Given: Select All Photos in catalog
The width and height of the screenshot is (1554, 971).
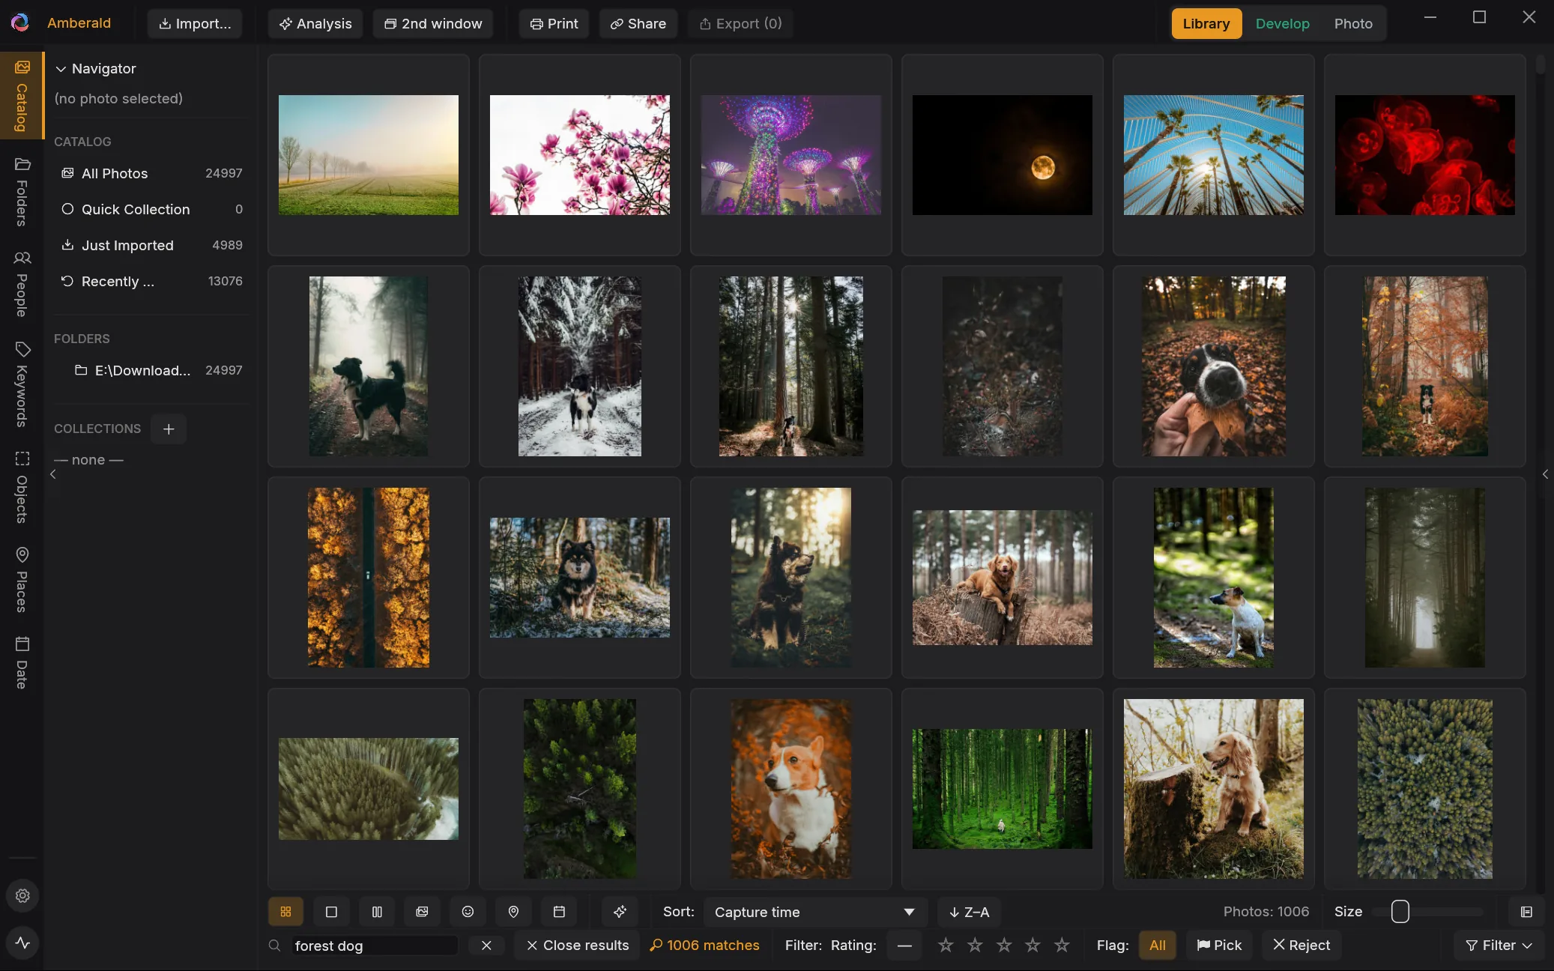Looking at the screenshot, I should click(151, 173).
